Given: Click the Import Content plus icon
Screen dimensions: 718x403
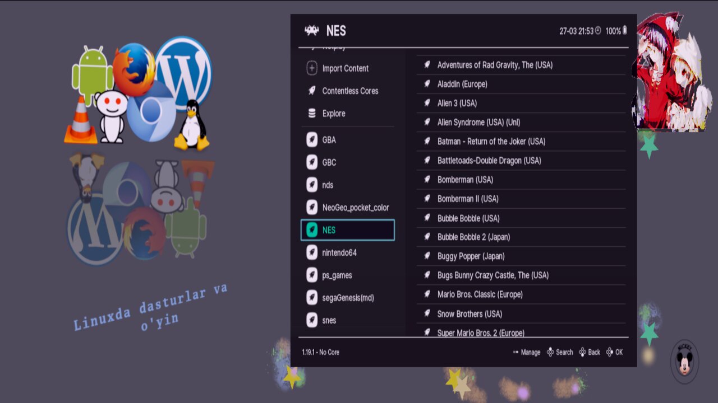Looking at the screenshot, I should (x=312, y=68).
